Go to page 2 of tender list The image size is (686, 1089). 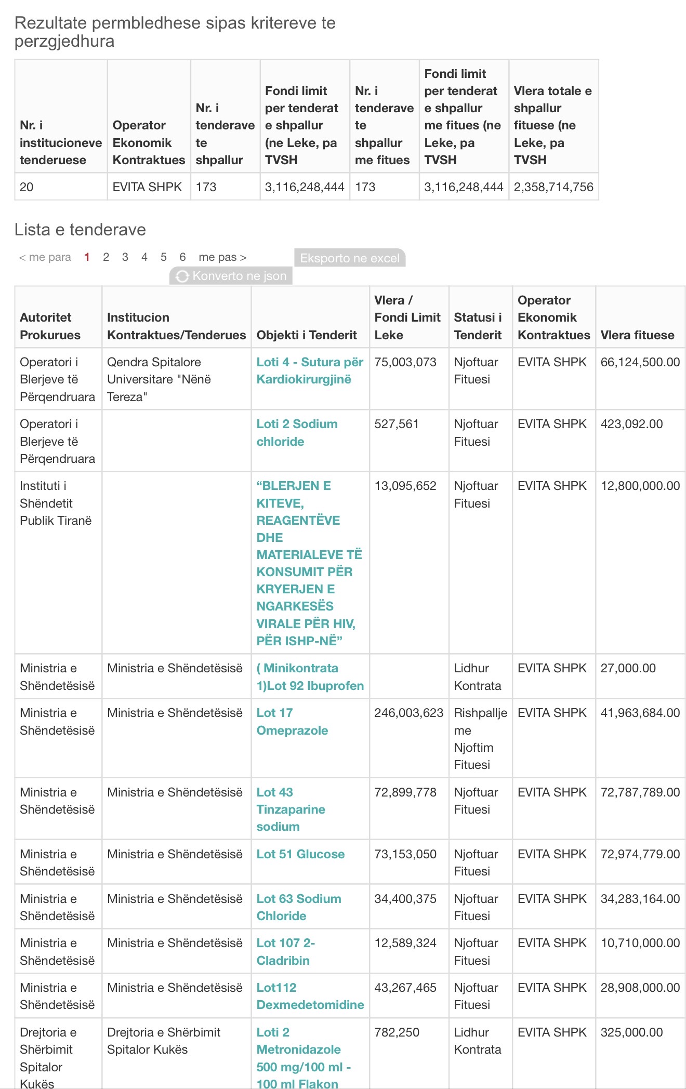coord(106,257)
